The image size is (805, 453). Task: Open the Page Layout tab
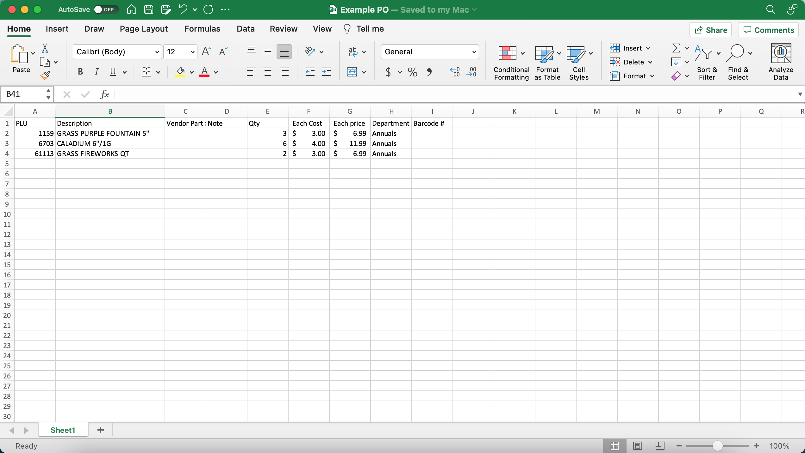pyautogui.click(x=144, y=29)
